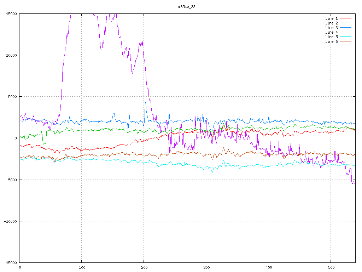Click the x-axis label 100
Screen dimensions: 362x272
pyautogui.click(x=82, y=268)
